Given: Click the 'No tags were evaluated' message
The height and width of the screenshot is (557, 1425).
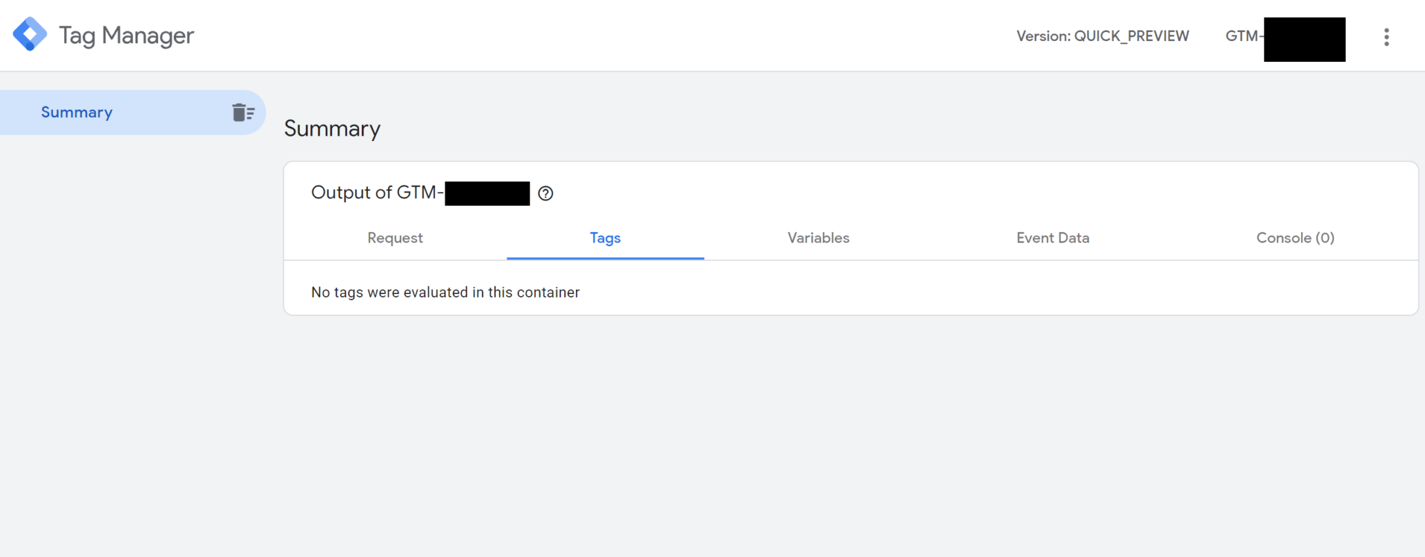Looking at the screenshot, I should [445, 291].
